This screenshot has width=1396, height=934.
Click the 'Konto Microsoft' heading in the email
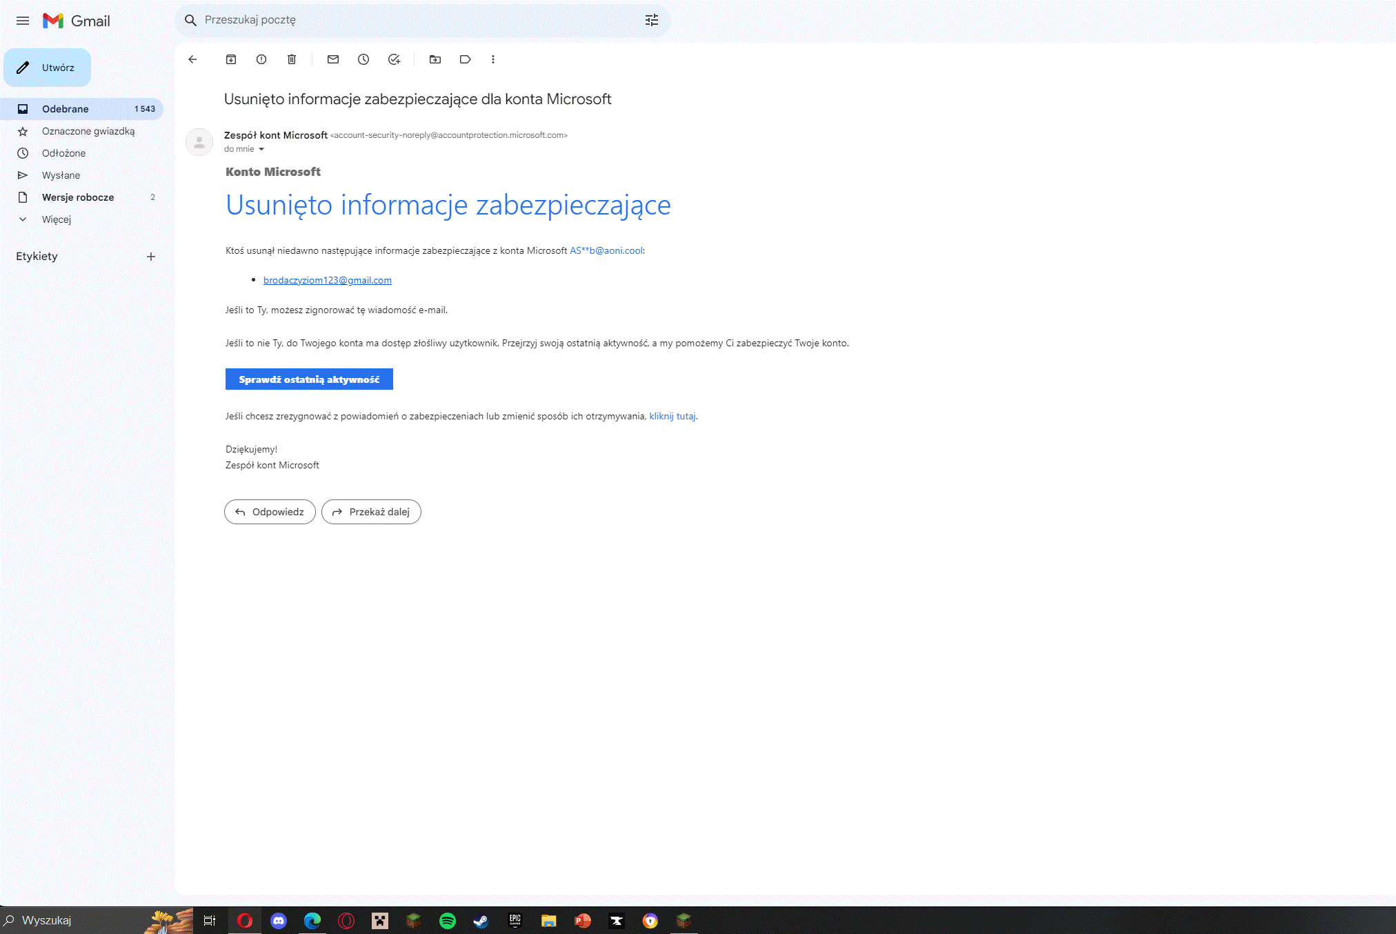[x=273, y=172]
